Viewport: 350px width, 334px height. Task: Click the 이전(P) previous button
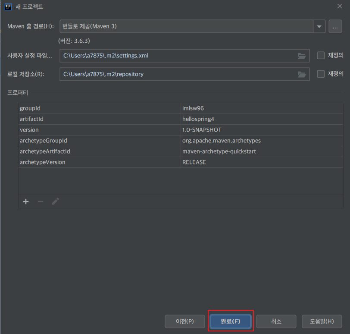(185, 321)
